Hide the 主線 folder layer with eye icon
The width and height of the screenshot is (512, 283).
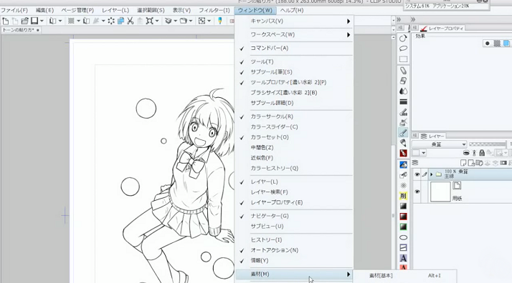[x=417, y=174]
